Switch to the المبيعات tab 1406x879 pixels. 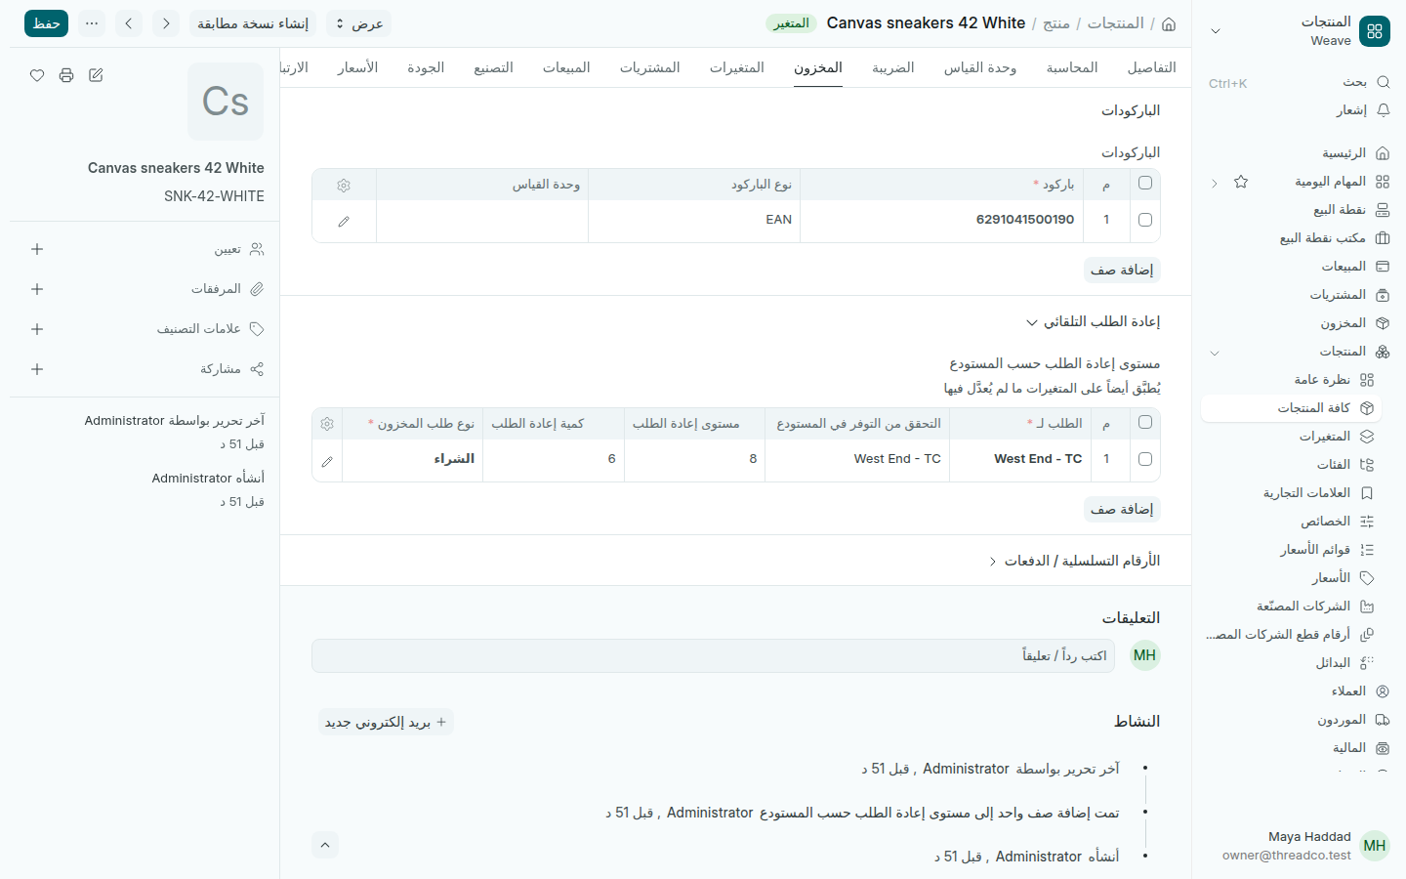click(x=566, y=67)
